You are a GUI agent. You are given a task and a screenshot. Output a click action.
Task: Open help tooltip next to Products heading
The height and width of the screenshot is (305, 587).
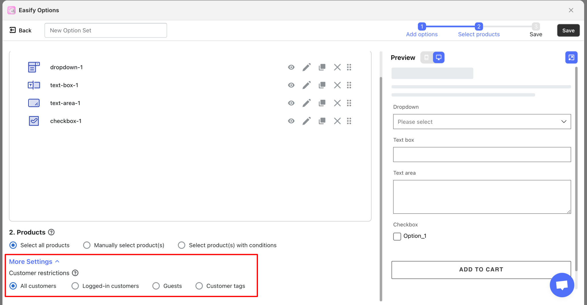(x=51, y=232)
